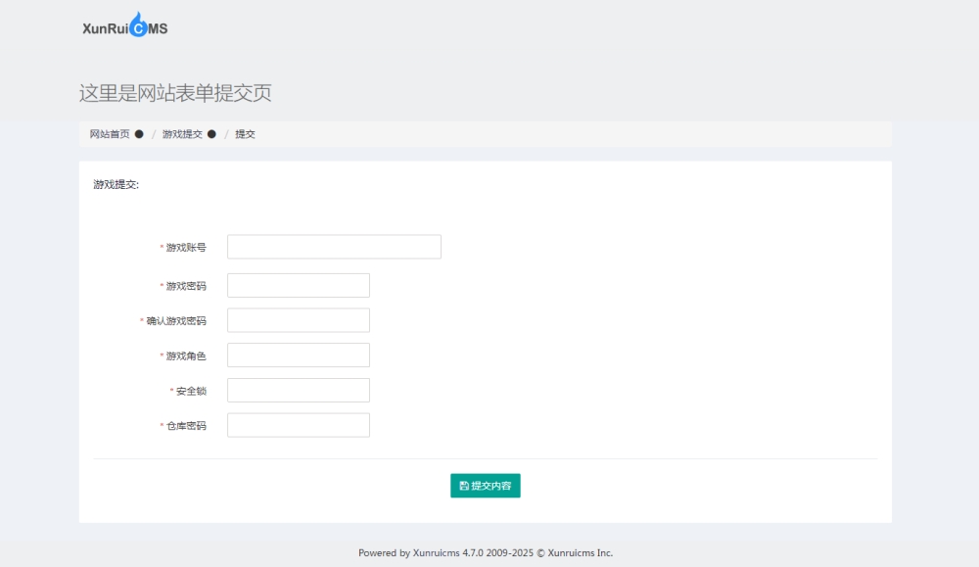Focus the 确认游戏密码 input field

click(x=299, y=320)
